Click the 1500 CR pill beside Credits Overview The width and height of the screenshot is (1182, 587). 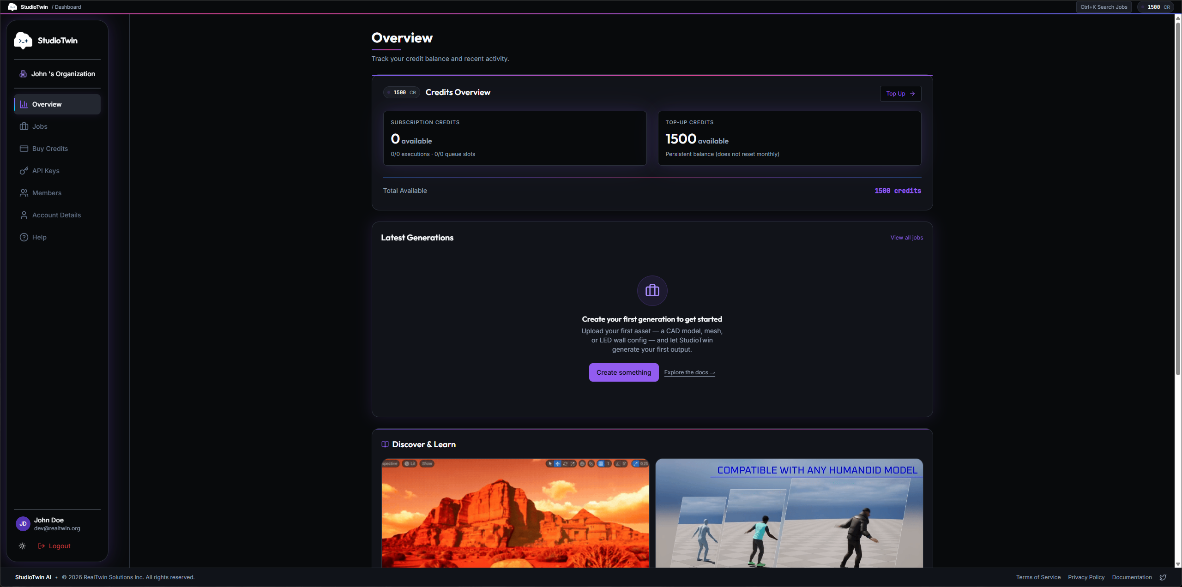(401, 92)
